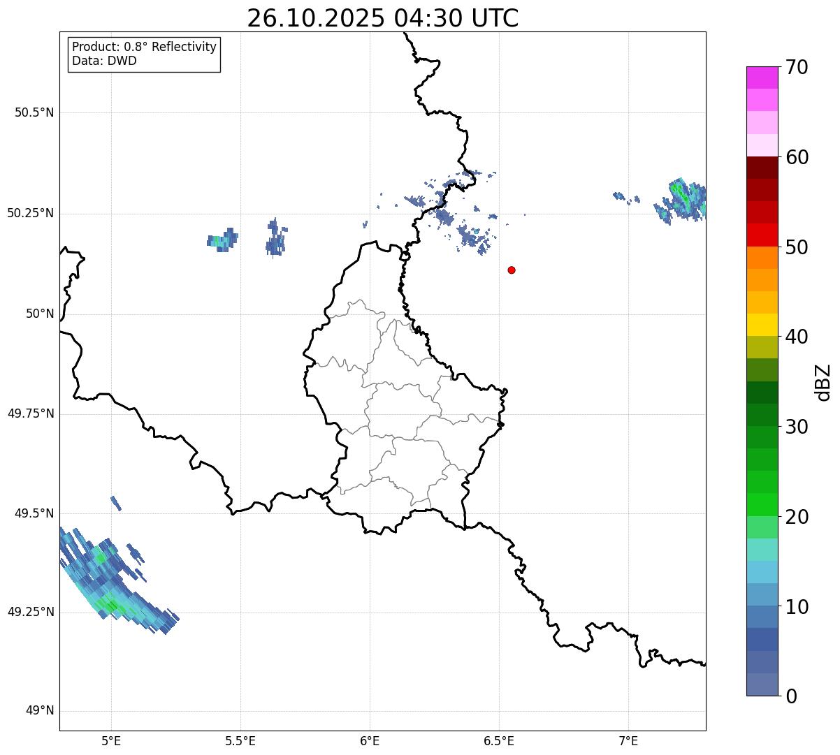840x755 pixels.
Task: Click the dBZ colorbar unit label
Action: pos(823,382)
